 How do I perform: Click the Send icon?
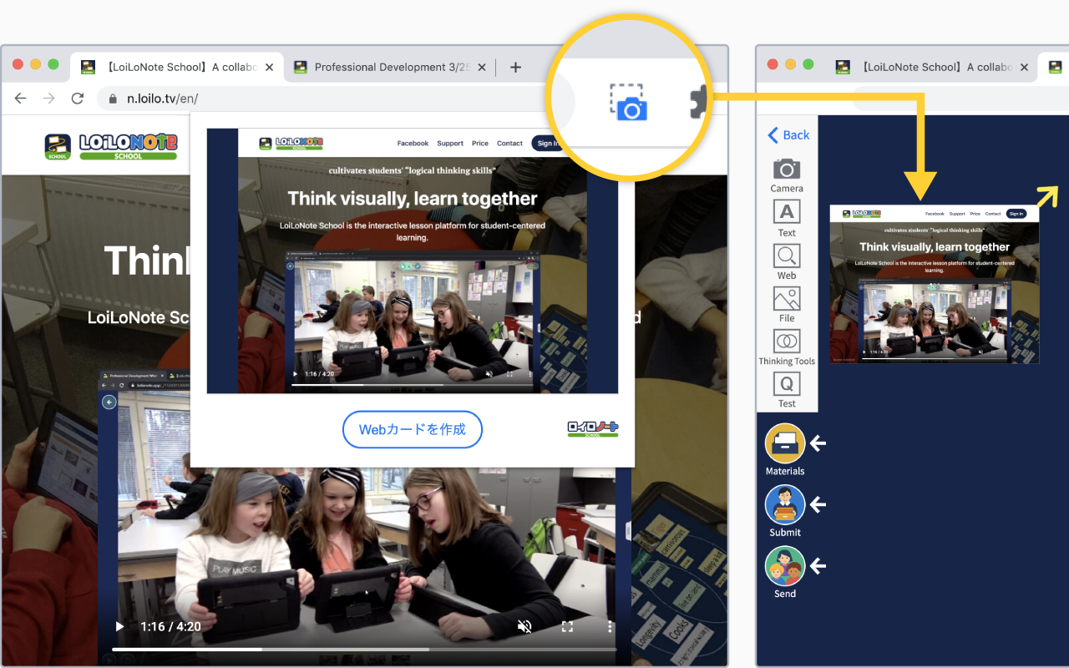click(785, 565)
